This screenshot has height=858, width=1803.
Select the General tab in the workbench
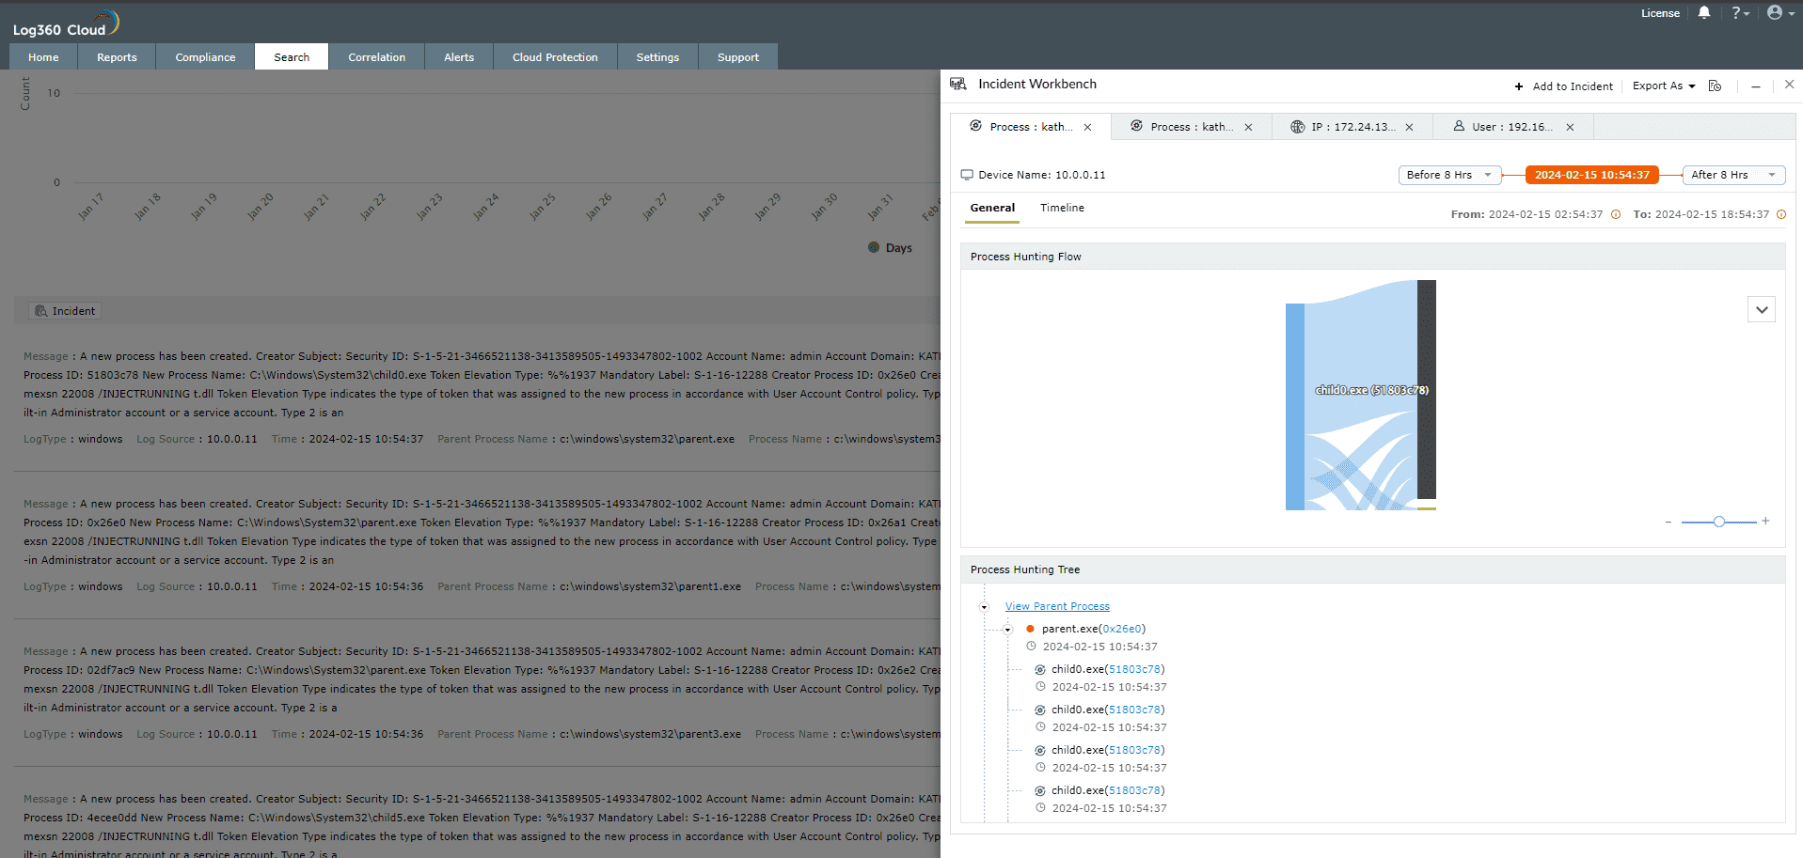click(992, 208)
